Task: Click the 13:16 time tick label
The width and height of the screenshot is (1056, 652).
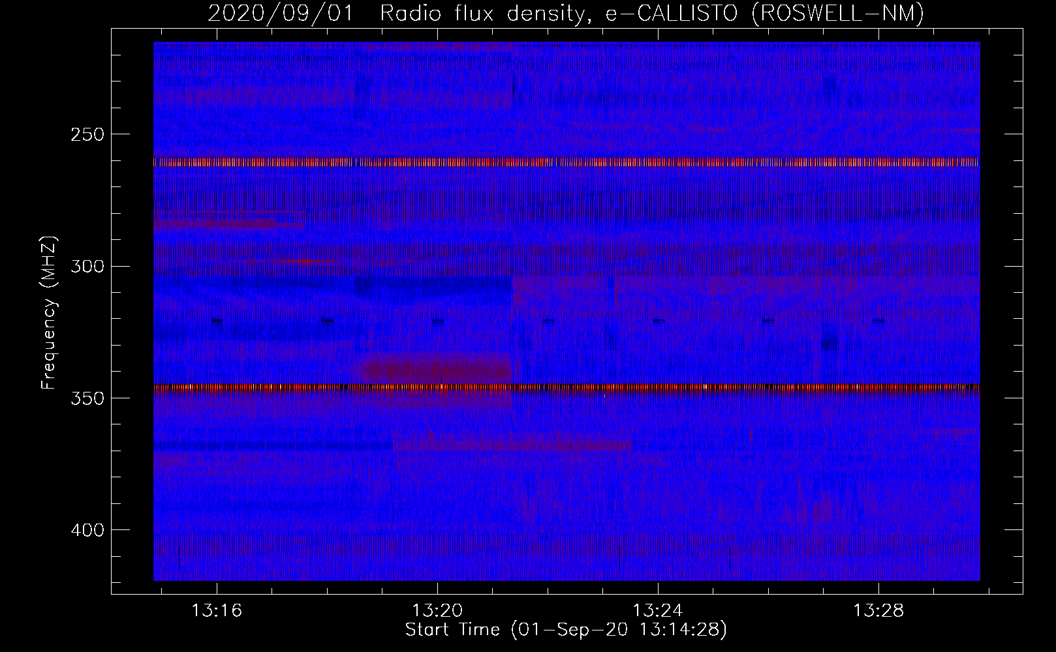Action: pyautogui.click(x=217, y=610)
